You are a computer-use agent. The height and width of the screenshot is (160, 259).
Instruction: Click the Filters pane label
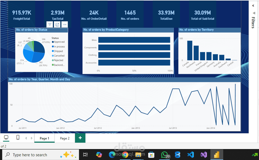pyautogui.click(x=253, y=23)
